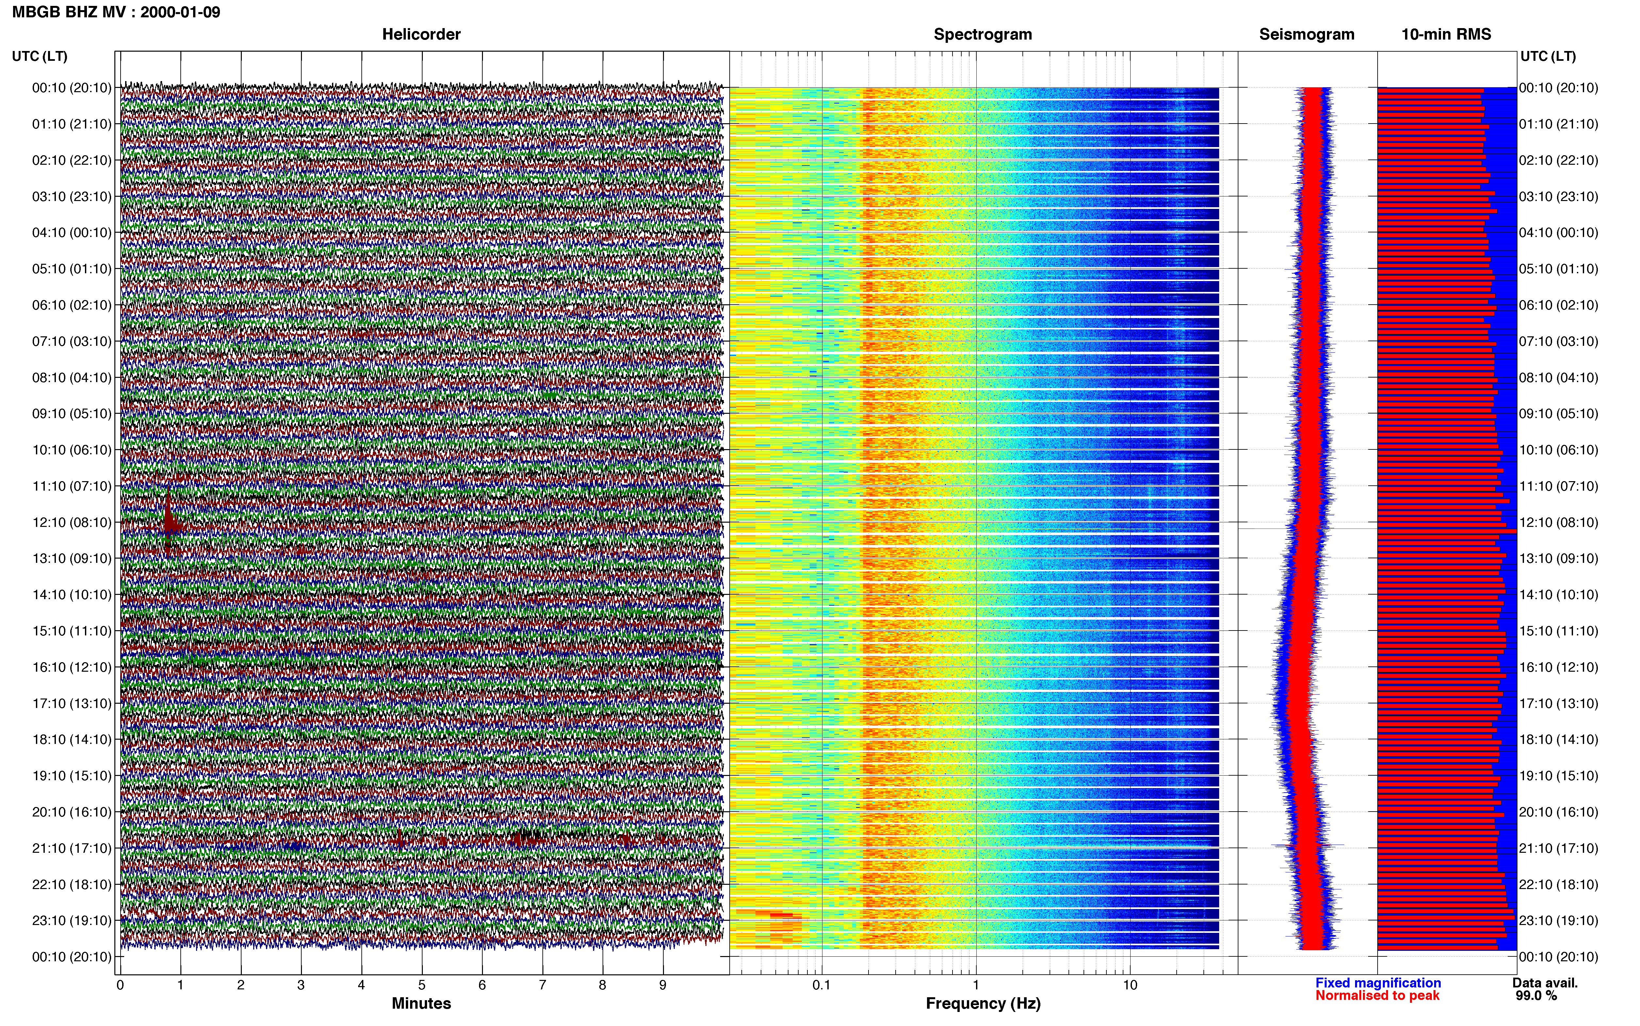Click right-side time label '23:10 (19:10)'
This screenshot has width=1640, height=1026.
(1559, 921)
